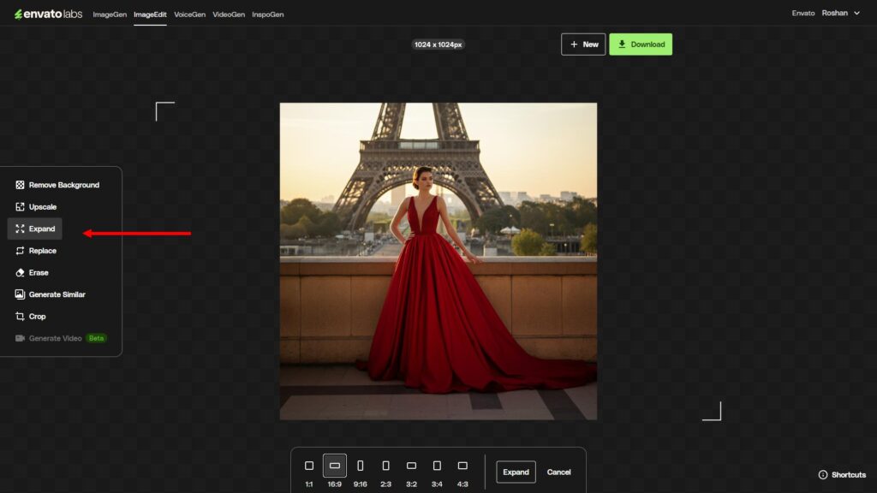Select the 1:1 aspect ratio
This screenshot has width=877, height=493.
pyautogui.click(x=308, y=465)
